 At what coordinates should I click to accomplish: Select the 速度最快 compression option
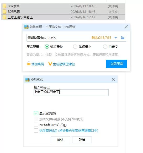47,47
